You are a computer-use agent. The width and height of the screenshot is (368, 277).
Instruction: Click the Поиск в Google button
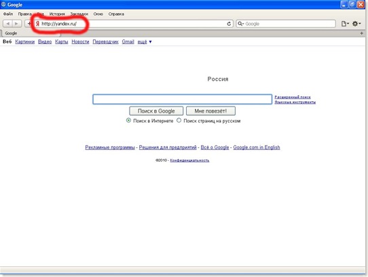(156, 111)
